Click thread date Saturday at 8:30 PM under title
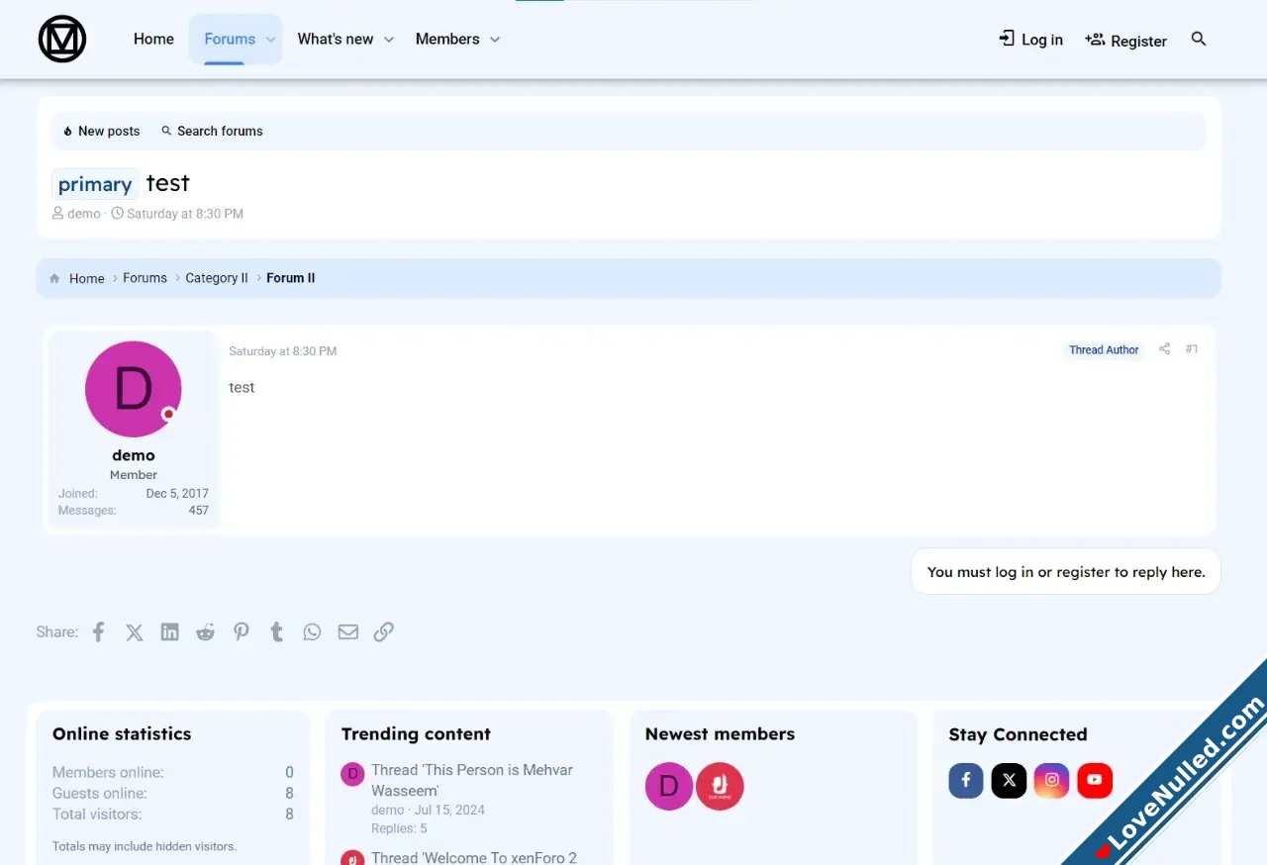The height and width of the screenshot is (865, 1267). [185, 214]
